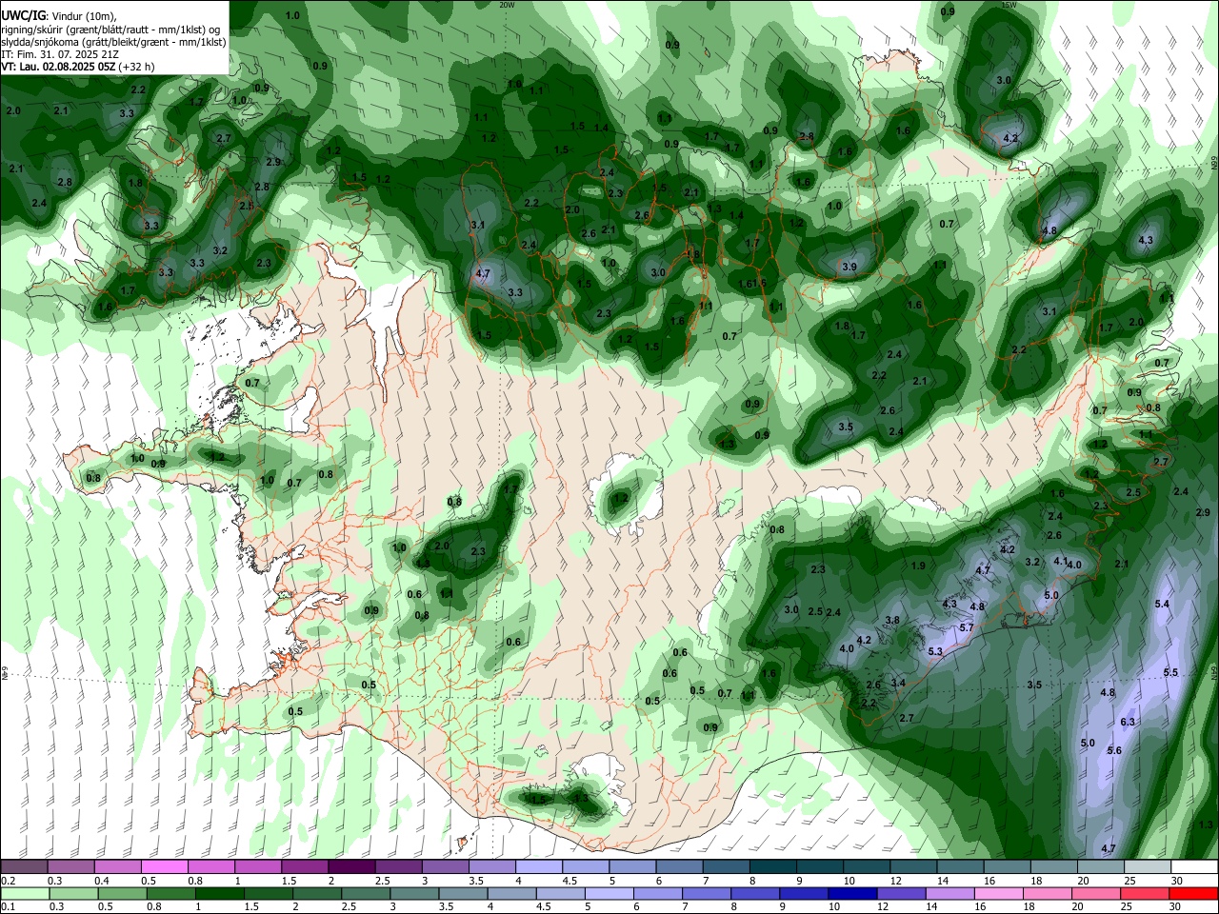Select the 'IT: Fim. 31. 07. 2025 21Z' line
Screen dimensions: 1219x914
point(60,54)
